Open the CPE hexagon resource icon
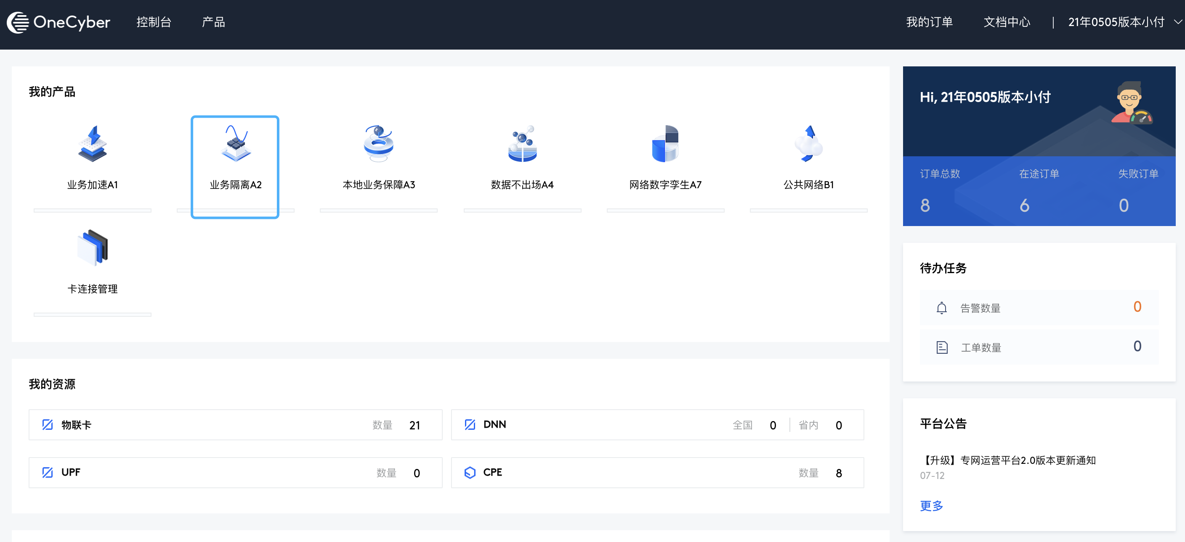This screenshot has width=1185, height=542. tap(470, 472)
